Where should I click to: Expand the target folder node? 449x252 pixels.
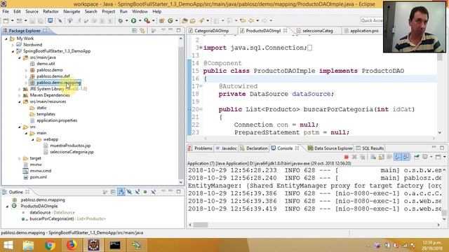(x=20, y=158)
